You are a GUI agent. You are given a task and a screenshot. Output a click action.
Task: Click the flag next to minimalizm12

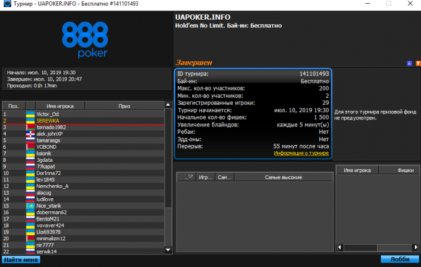click(30, 239)
